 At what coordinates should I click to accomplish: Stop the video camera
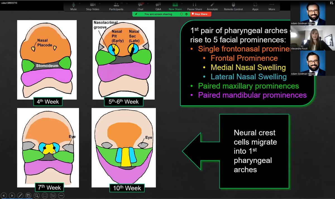[92, 6]
